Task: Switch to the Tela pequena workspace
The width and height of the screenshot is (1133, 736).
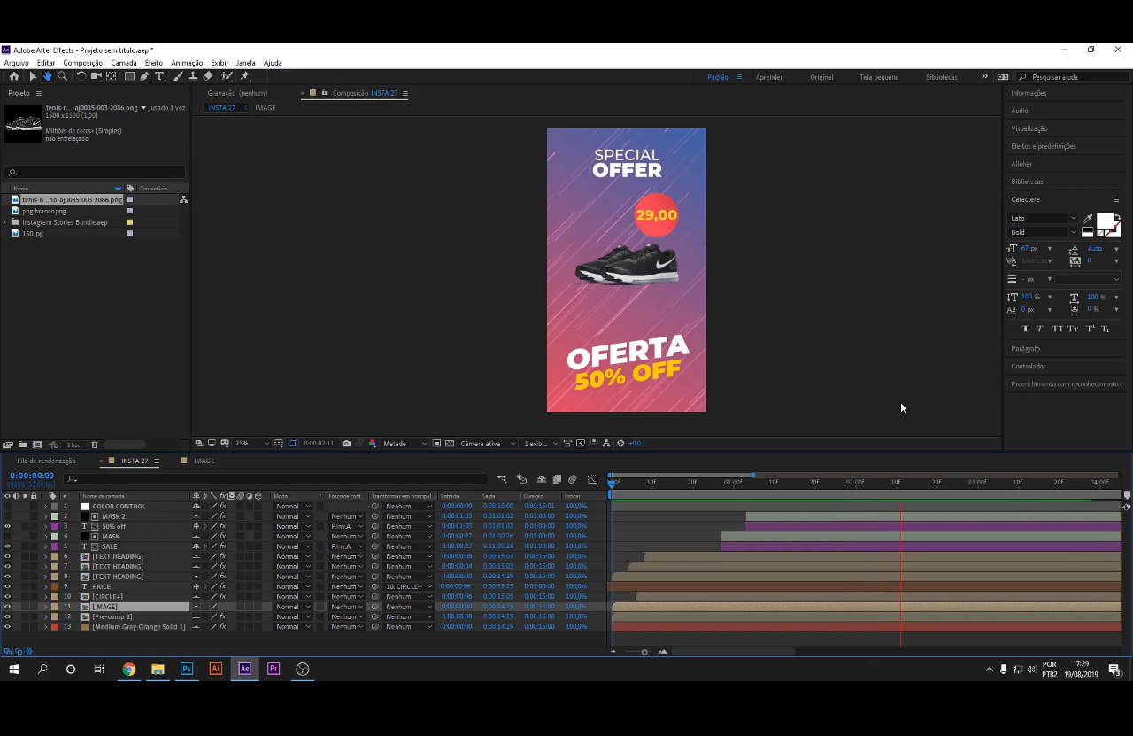Action: tap(878, 77)
